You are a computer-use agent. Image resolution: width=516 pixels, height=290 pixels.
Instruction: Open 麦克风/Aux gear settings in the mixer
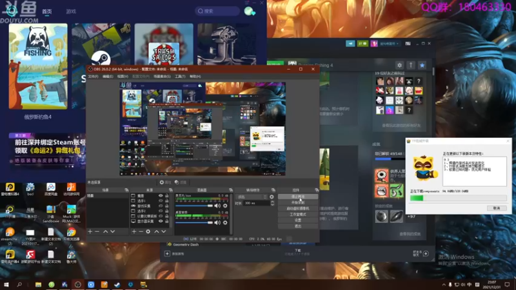tap(225, 206)
